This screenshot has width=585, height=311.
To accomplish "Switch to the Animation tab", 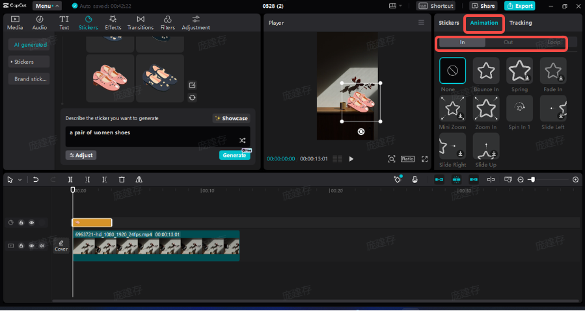I will [x=484, y=23].
